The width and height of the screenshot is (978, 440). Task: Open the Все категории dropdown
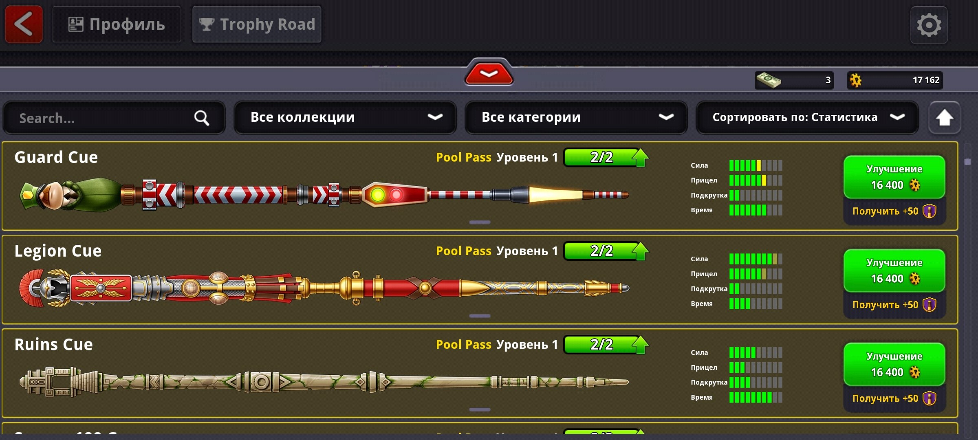(x=576, y=117)
